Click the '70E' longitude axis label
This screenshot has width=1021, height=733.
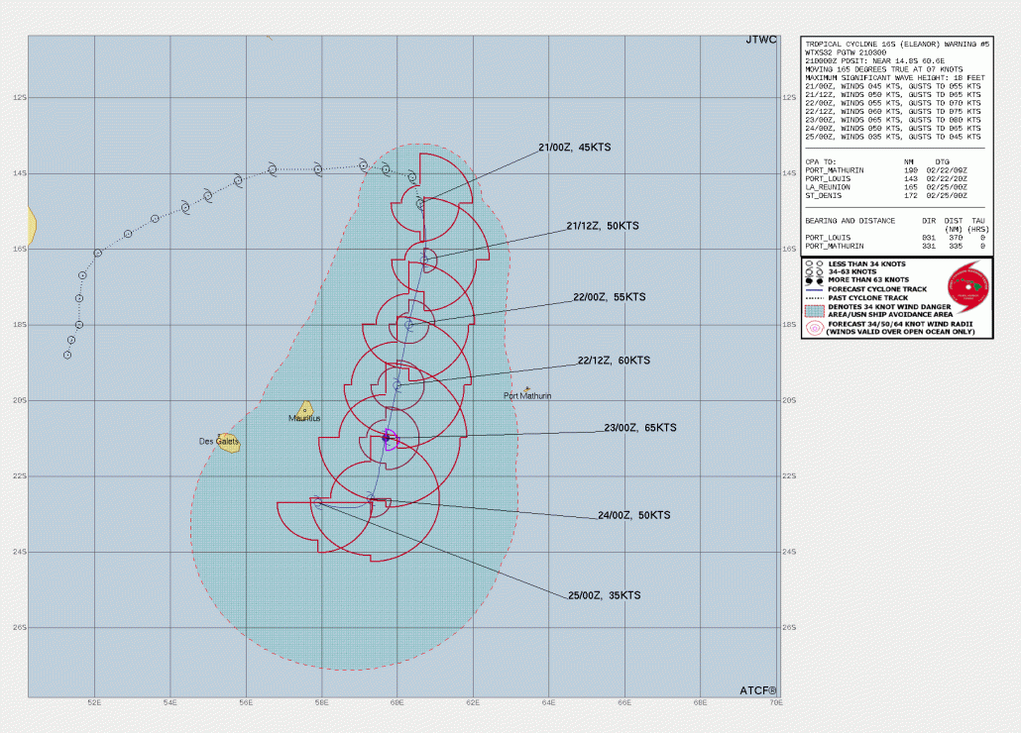[x=775, y=702]
